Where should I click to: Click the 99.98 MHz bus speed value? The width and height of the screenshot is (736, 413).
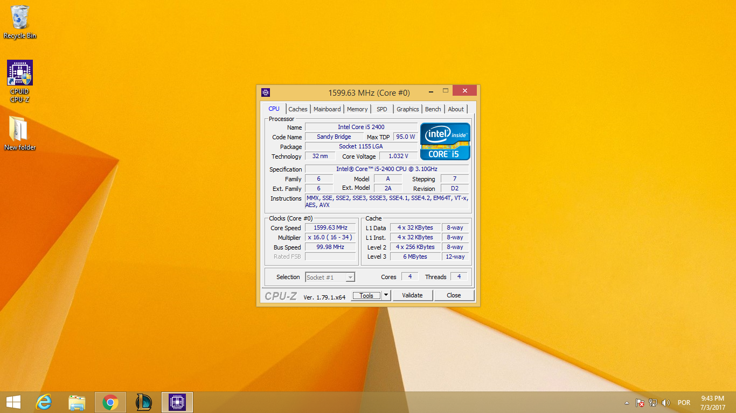[x=330, y=247]
